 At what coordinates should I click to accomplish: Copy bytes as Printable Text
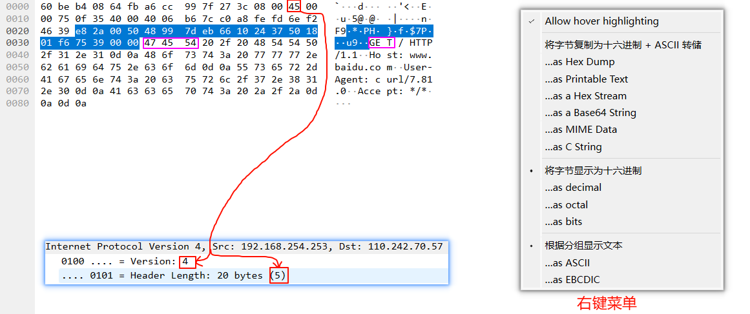pyautogui.click(x=586, y=79)
